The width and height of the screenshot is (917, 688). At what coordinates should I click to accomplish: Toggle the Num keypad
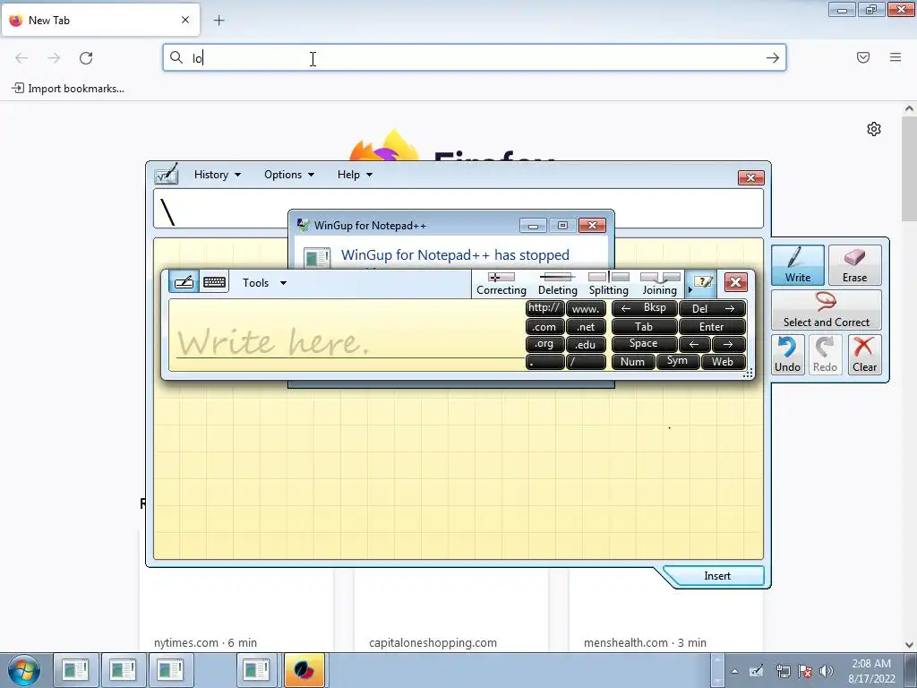click(x=633, y=362)
